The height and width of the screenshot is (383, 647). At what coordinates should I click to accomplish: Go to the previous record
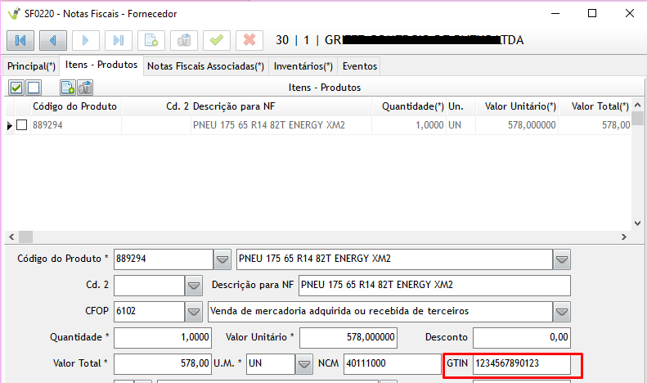(x=53, y=40)
